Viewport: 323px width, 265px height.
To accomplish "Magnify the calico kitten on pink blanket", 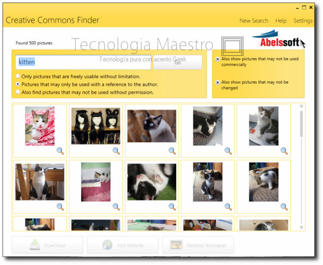I will (x=60, y=151).
